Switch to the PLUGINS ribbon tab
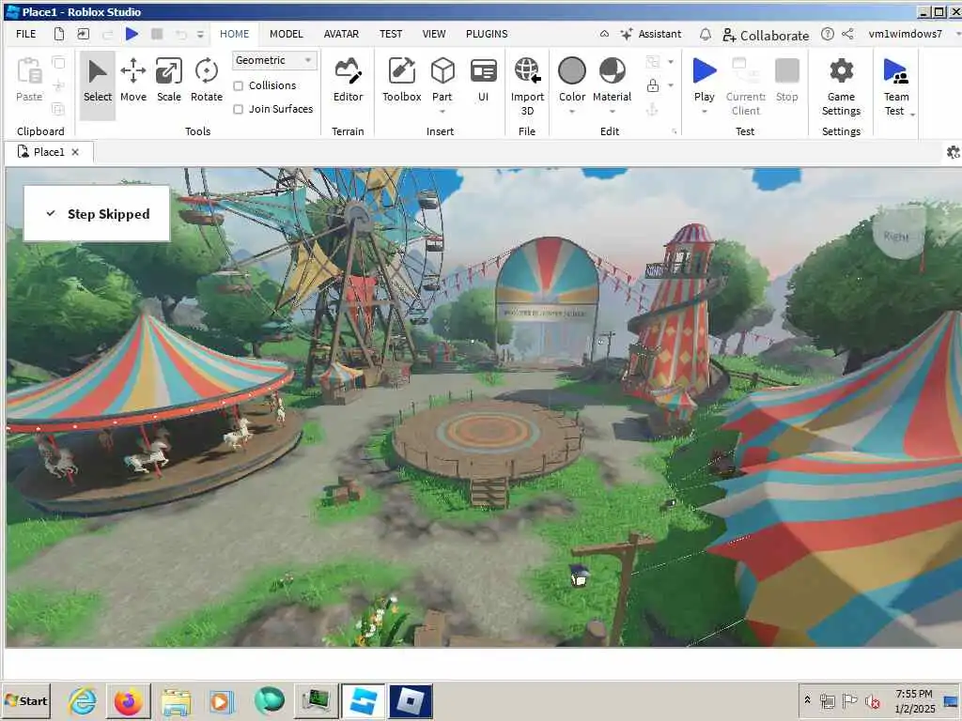962x721 pixels. pos(487,34)
